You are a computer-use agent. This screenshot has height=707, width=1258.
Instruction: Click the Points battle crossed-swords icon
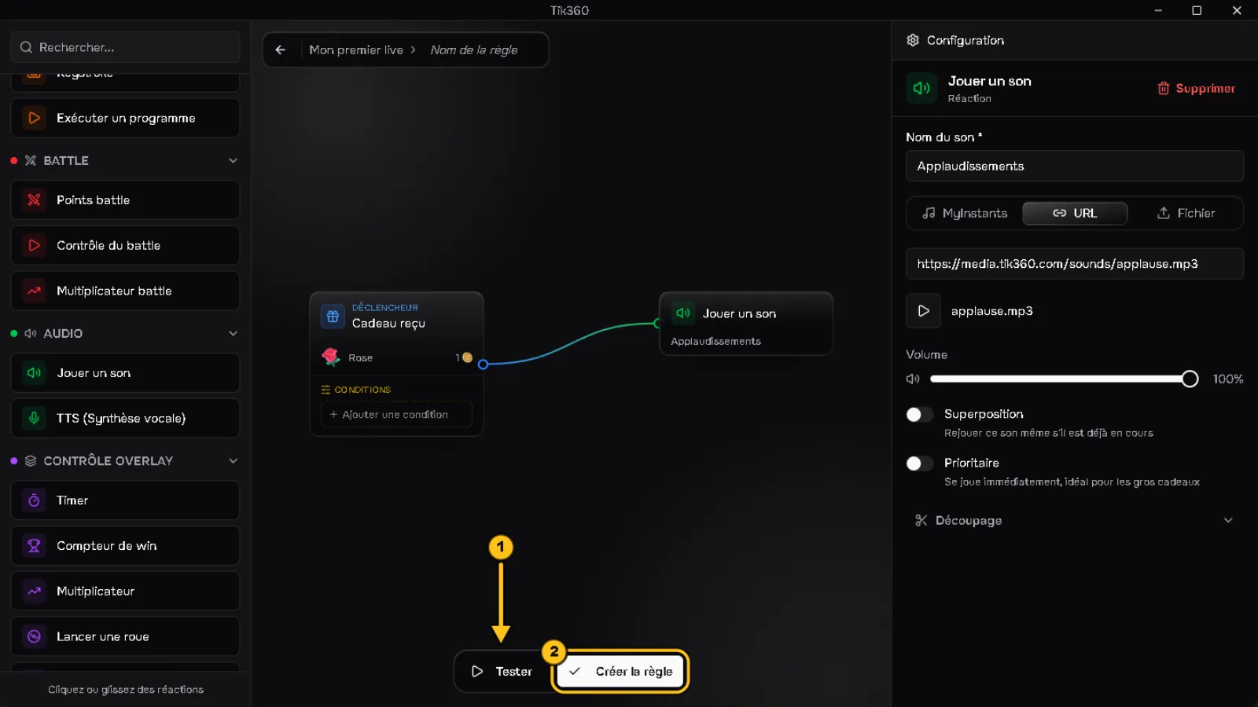34,200
